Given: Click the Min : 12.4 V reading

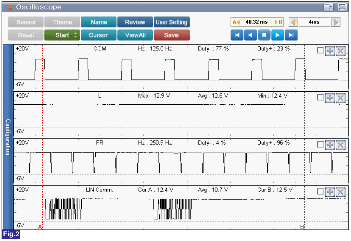Looking at the screenshot, I should click(x=272, y=96).
